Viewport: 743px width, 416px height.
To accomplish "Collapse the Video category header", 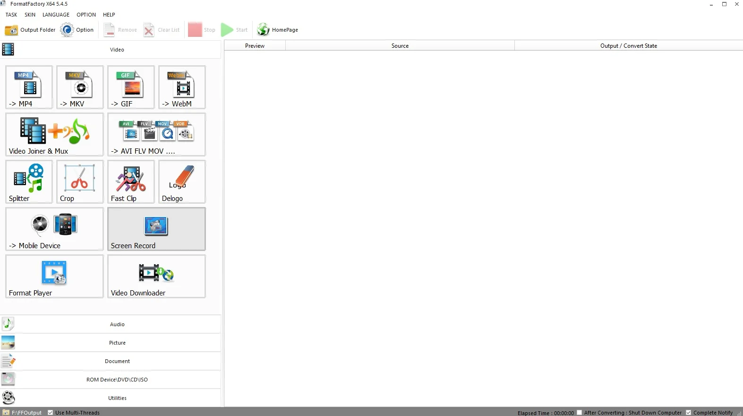I will (x=111, y=50).
